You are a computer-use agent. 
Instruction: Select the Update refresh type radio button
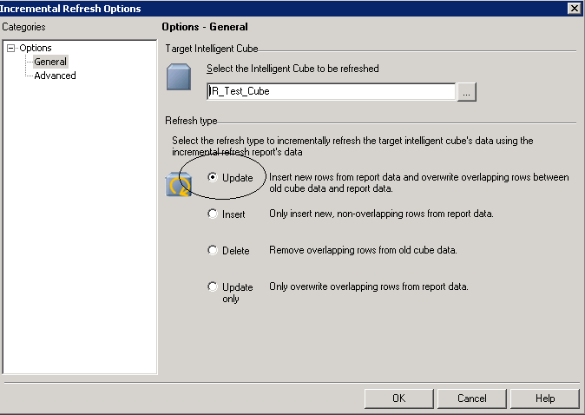point(213,177)
